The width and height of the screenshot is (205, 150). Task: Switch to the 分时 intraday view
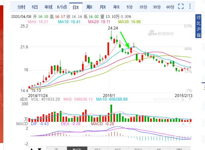click(21, 7)
